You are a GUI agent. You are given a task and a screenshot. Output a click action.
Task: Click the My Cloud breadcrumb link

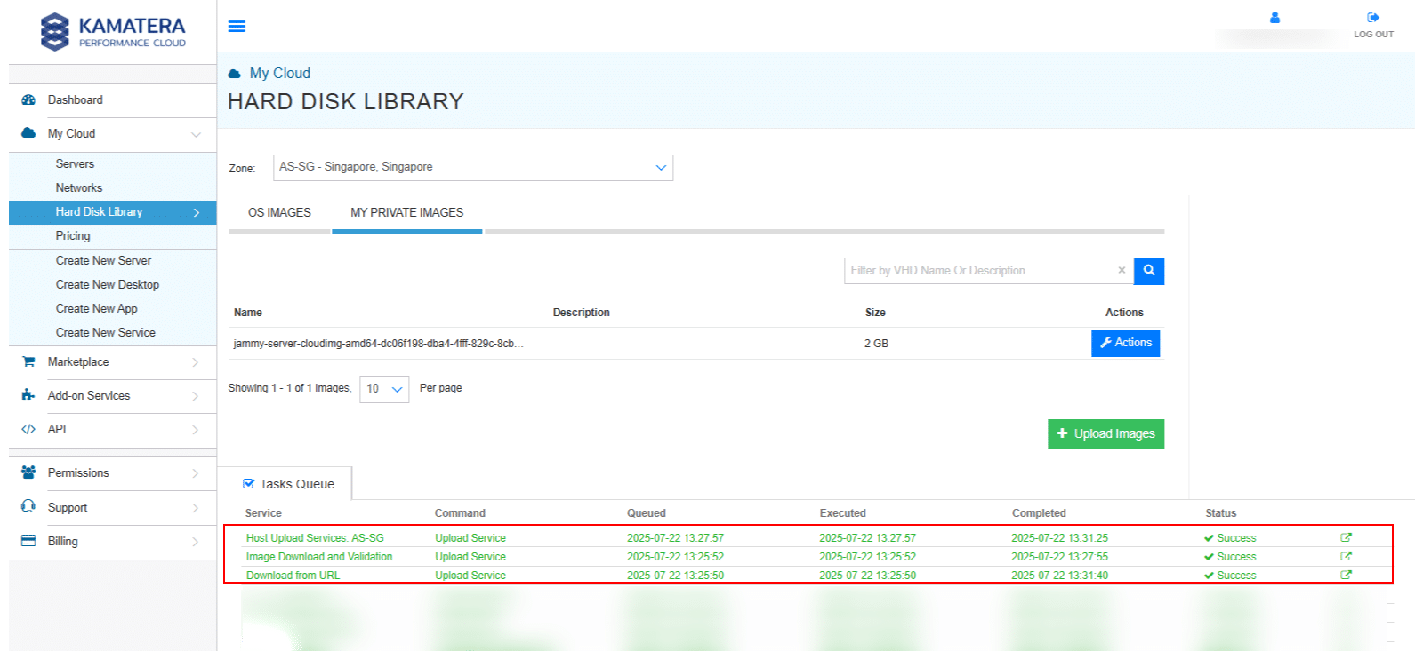coord(280,74)
